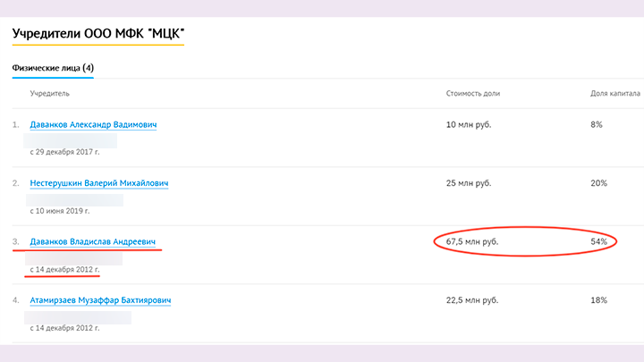Select the 8% capital share cell
Image resolution: width=644 pixels, height=362 pixels.
(x=596, y=124)
